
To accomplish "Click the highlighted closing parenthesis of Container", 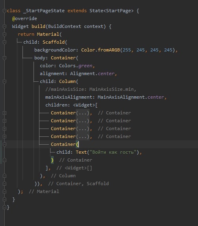I will 52,160.
